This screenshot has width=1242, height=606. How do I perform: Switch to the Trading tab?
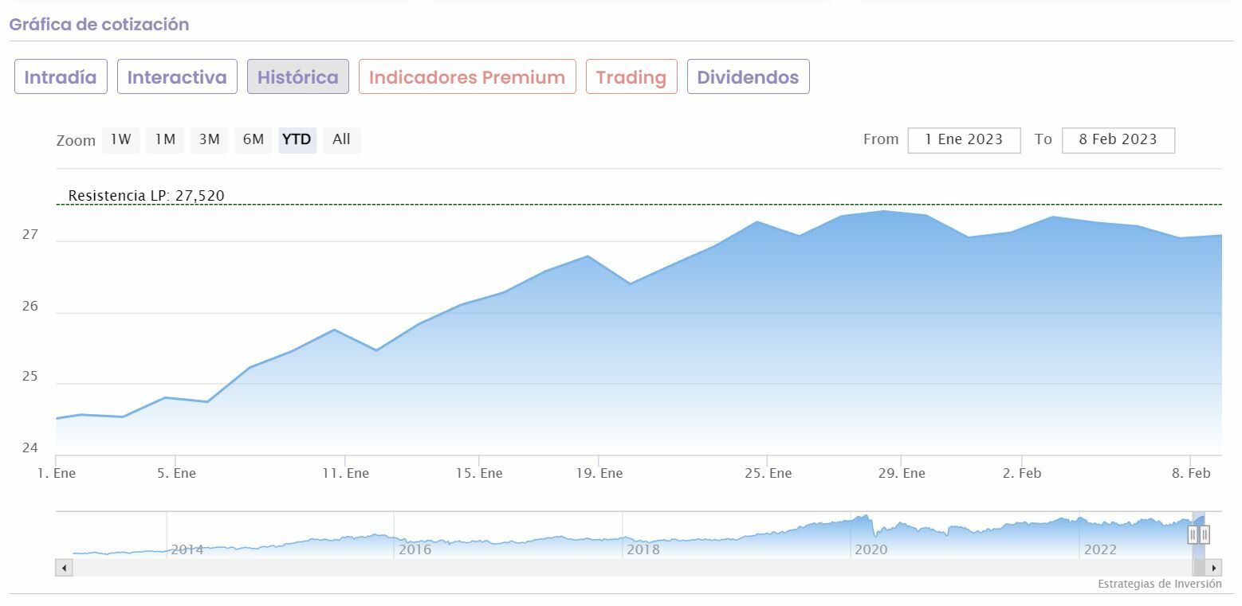click(x=631, y=77)
